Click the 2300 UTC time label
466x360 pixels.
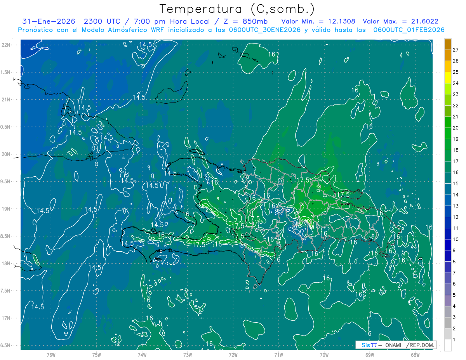(x=102, y=22)
